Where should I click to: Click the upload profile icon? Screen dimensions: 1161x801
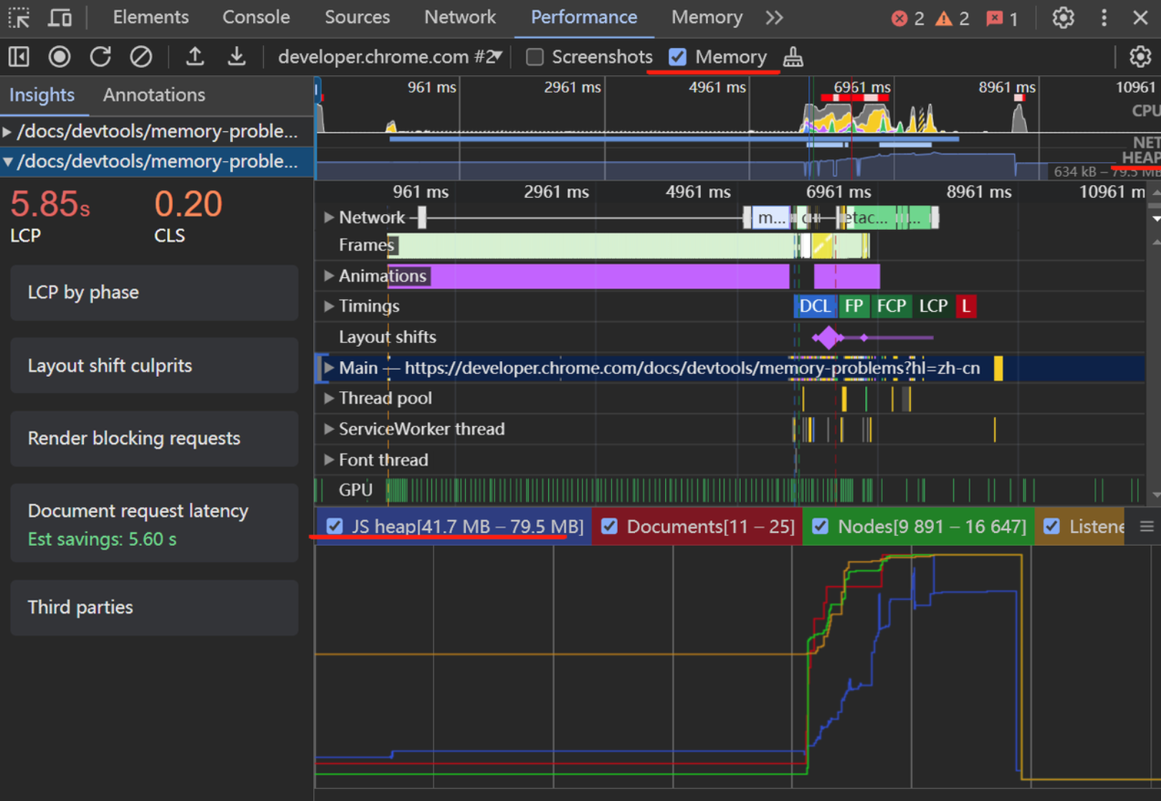[x=195, y=57]
